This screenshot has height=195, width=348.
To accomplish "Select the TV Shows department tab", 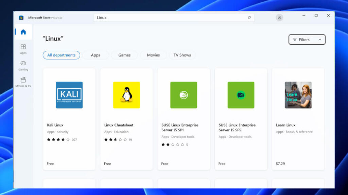I will (182, 55).
